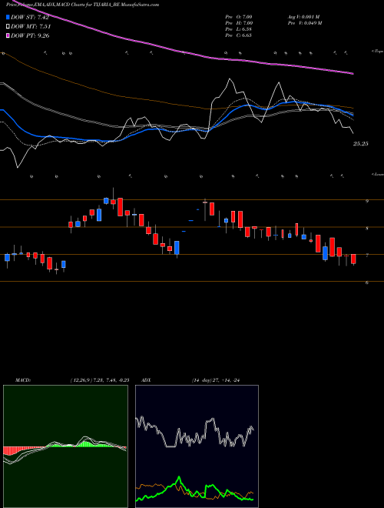Viewport: 384px width, 508px height.
Task: Click the price axis label 9
Action: 367,201
